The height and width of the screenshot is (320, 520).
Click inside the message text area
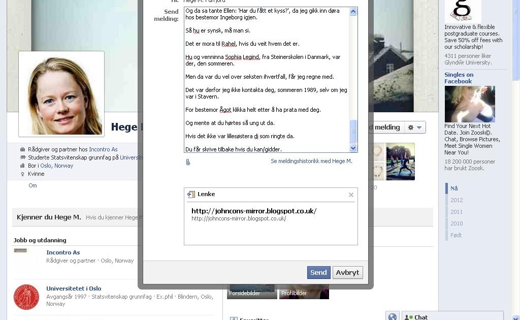267,80
